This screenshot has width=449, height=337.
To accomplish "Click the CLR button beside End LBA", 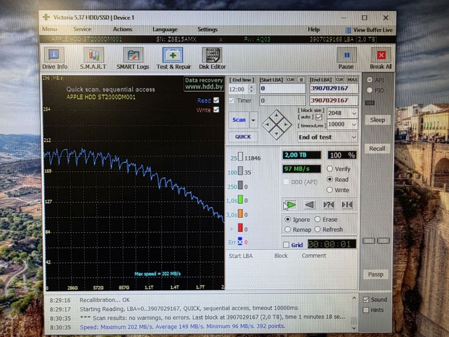I will pos(339,80).
